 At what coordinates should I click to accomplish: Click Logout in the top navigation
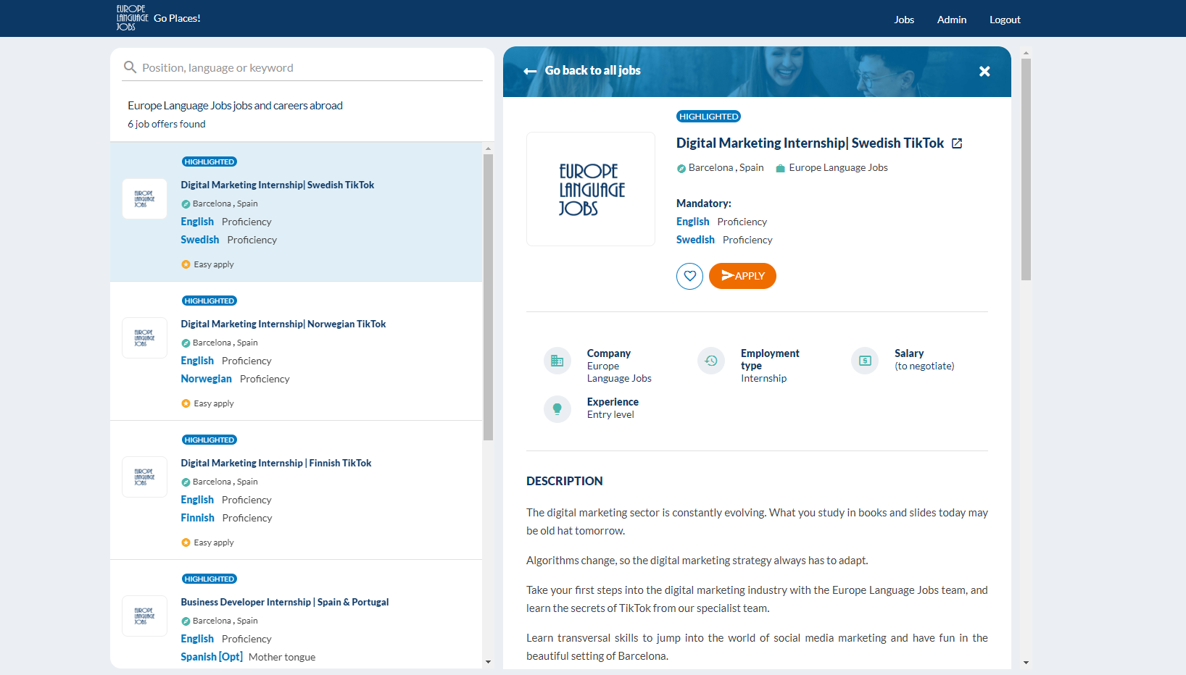point(1005,20)
